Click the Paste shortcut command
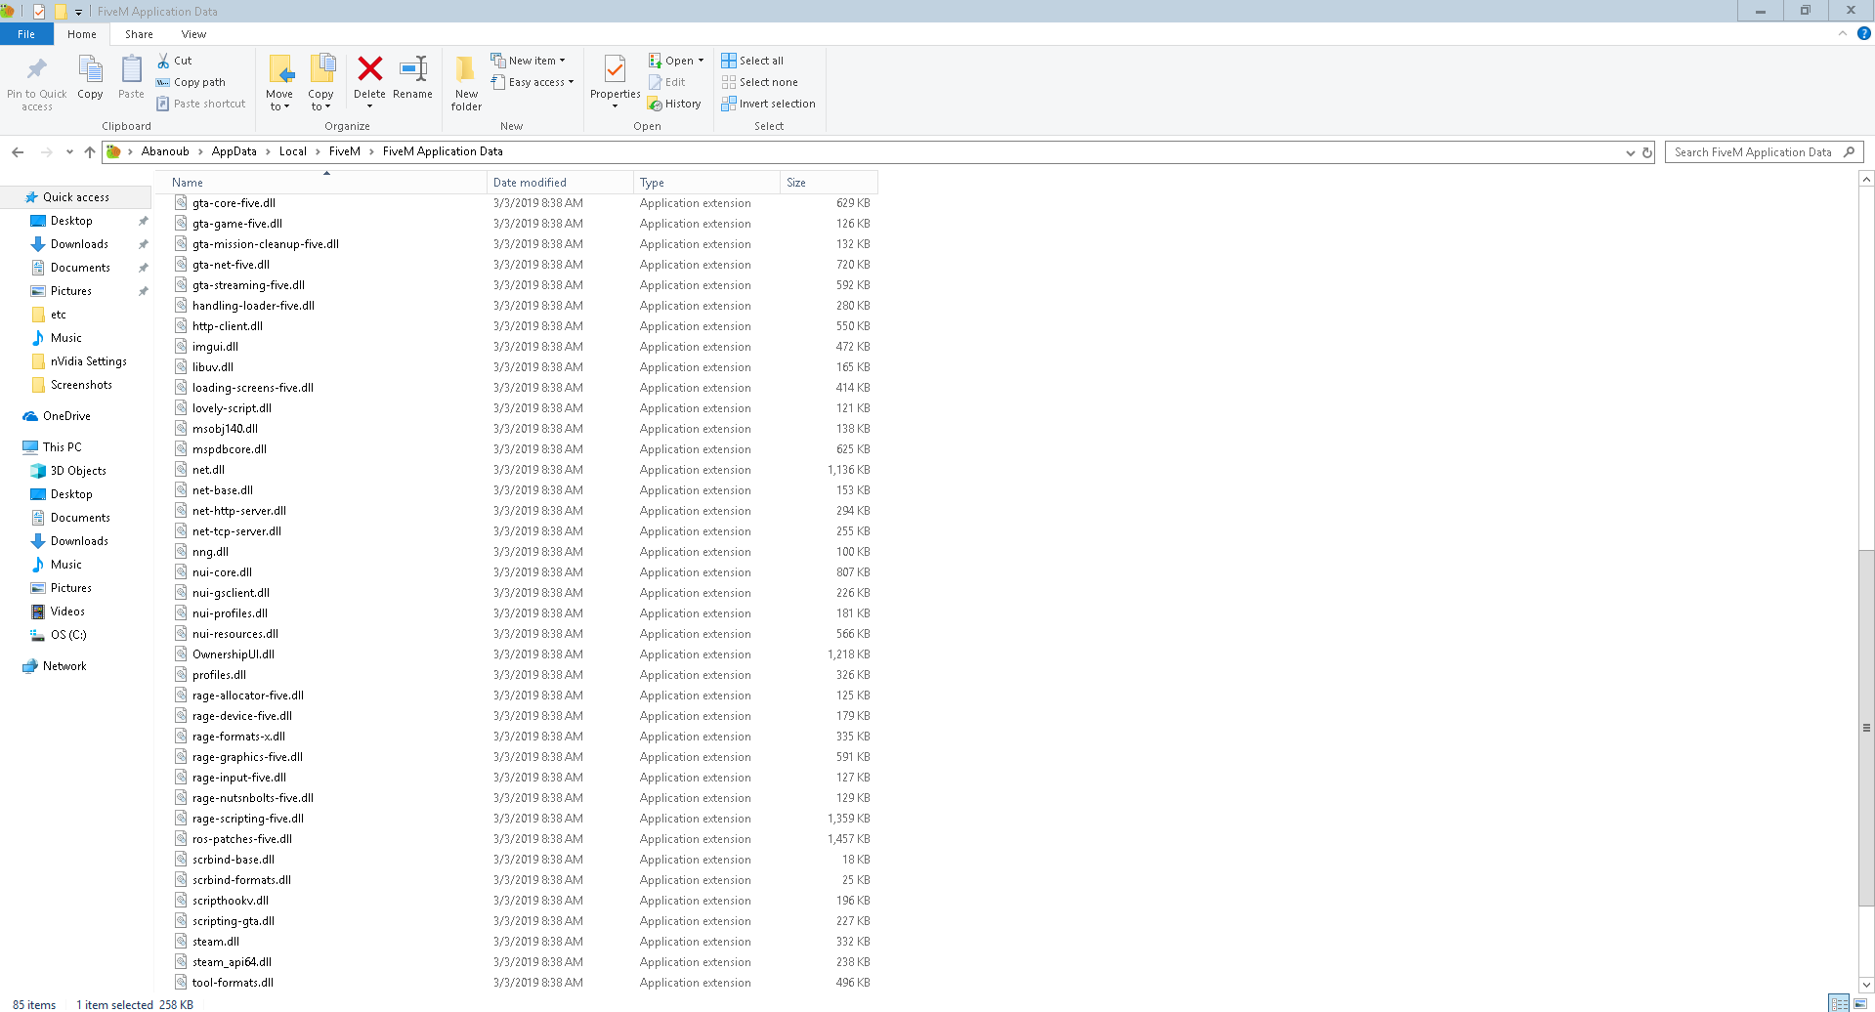1875x1012 pixels. [x=200, y=104]
